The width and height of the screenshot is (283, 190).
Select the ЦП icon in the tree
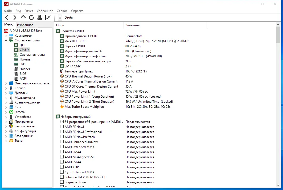[x=16, y=45]
